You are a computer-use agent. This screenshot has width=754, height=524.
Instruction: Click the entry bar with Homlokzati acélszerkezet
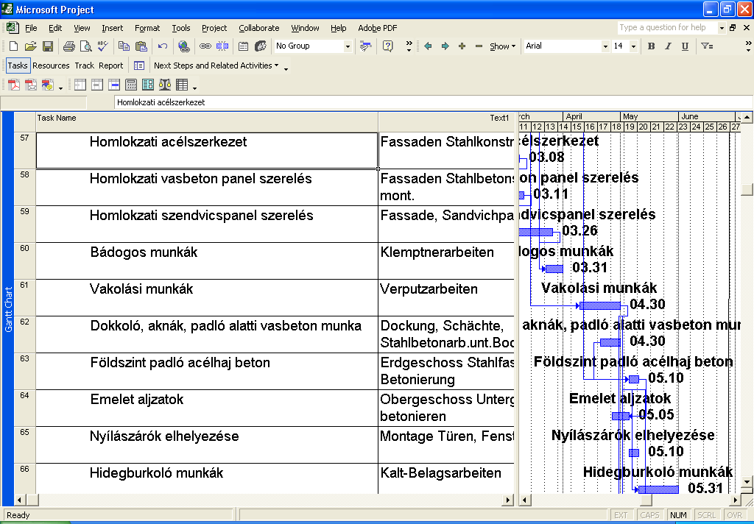click(433, 102)
